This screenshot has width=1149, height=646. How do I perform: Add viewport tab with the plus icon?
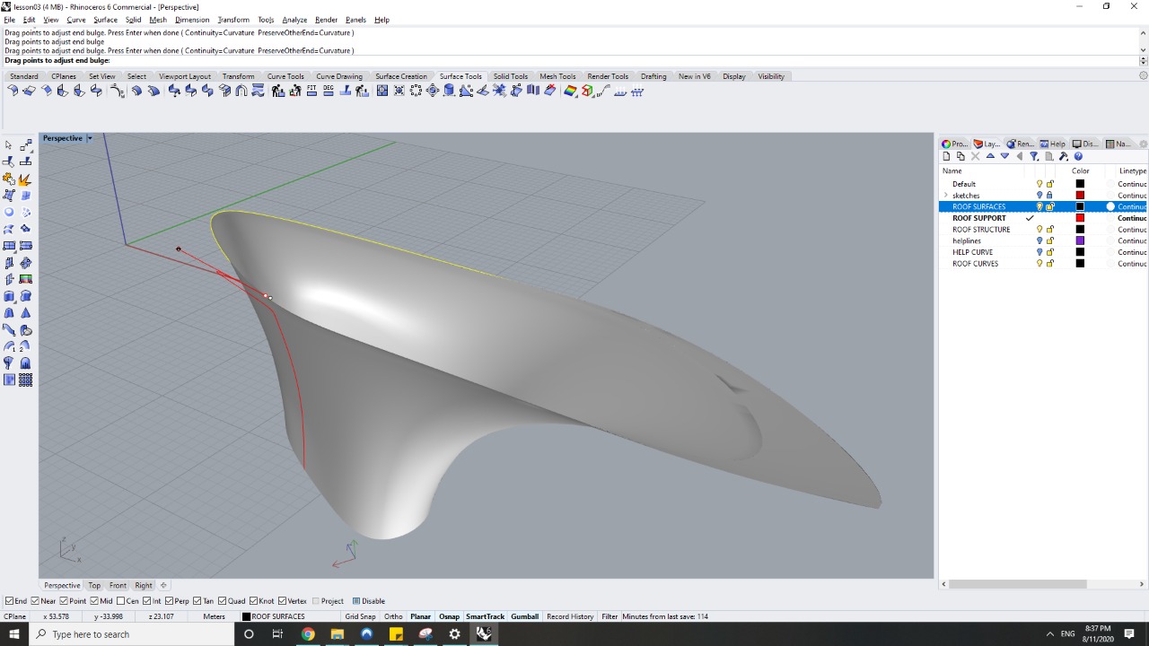pos(163,585)
